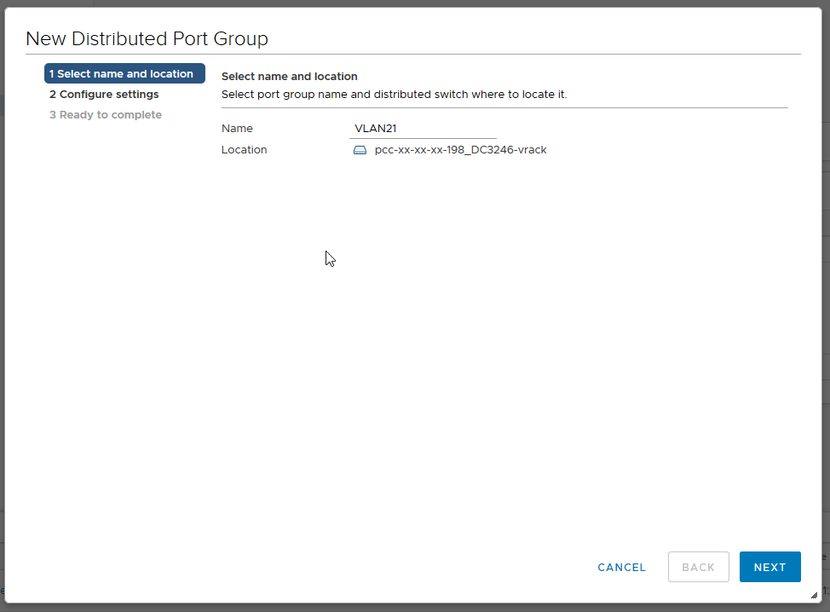The height and width of the screenshot is (612, 830).
Task: Click the number 3 before Ready to complete
Action: pyautogui.click(x=53, y=115)
